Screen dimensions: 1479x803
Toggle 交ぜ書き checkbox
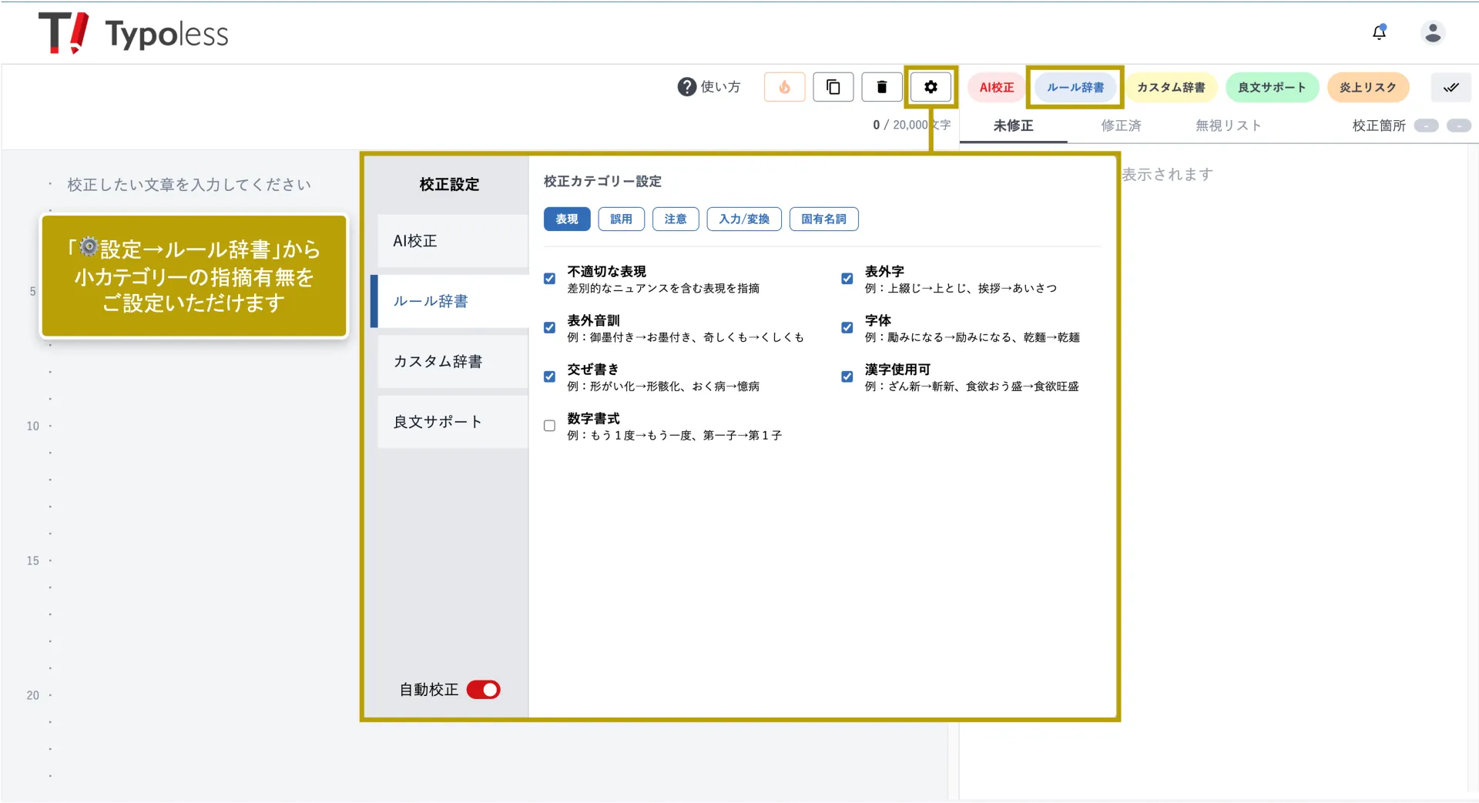point(549,376)
